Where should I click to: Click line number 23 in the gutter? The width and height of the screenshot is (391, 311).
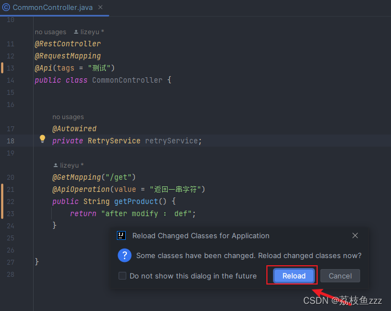(10, 214)
